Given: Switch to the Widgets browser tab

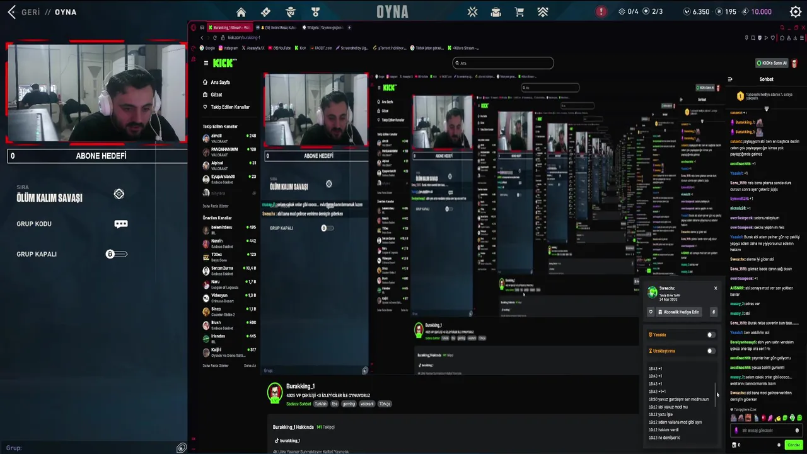Looking at the screenshot, I should tap(323, 28).
